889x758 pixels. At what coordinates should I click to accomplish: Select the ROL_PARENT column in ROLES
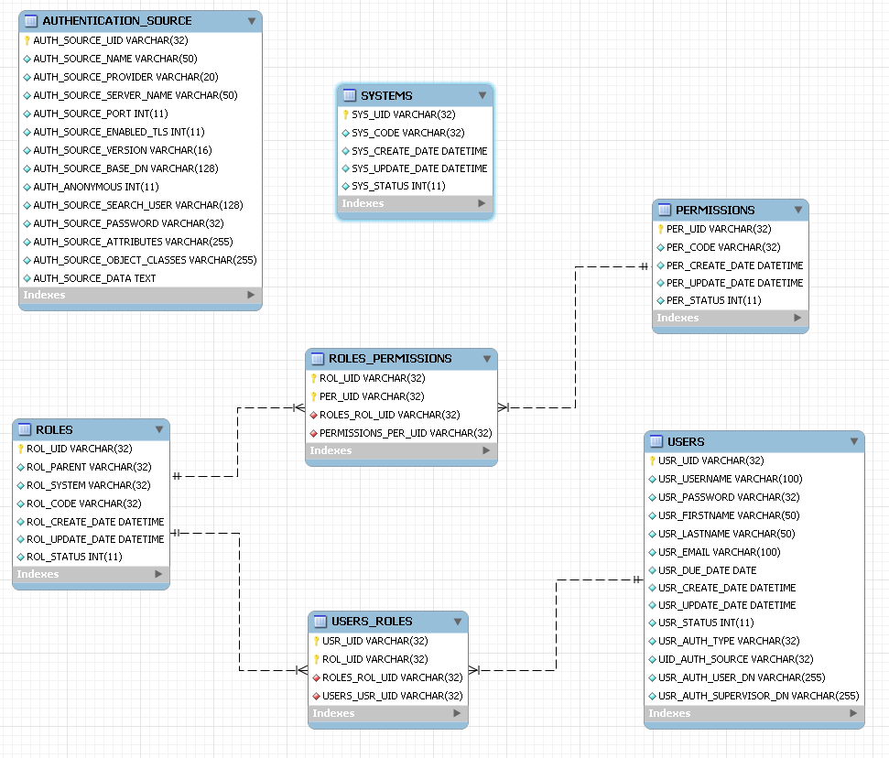88,467
